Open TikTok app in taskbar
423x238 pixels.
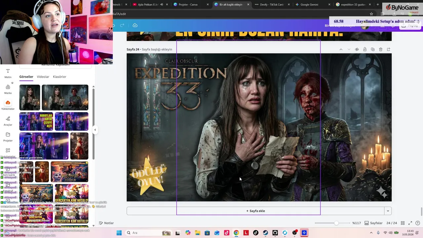256,233
